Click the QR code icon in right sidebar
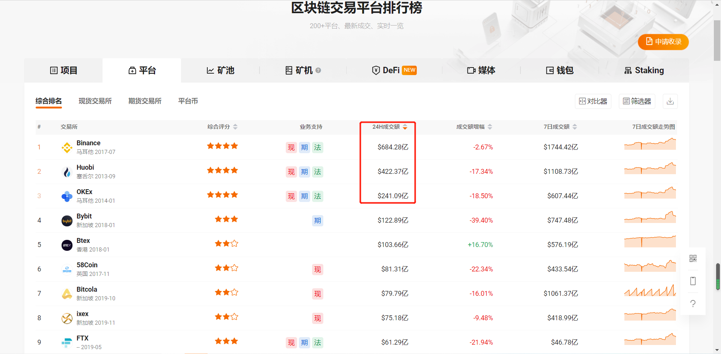 click(x=693, y=259)
